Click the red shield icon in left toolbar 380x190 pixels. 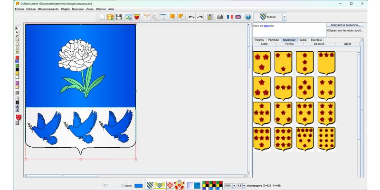[x=18, y=117]
